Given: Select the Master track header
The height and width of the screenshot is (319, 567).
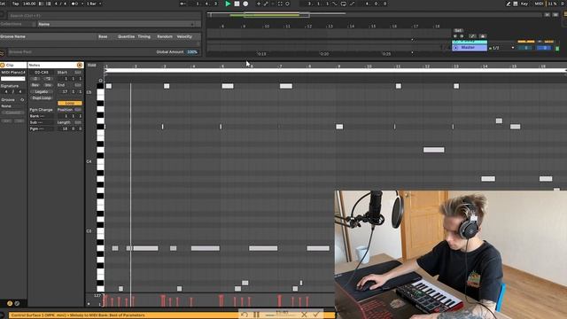Looking at the screenshot, I should pyautogui.click(x=470, y=47).
